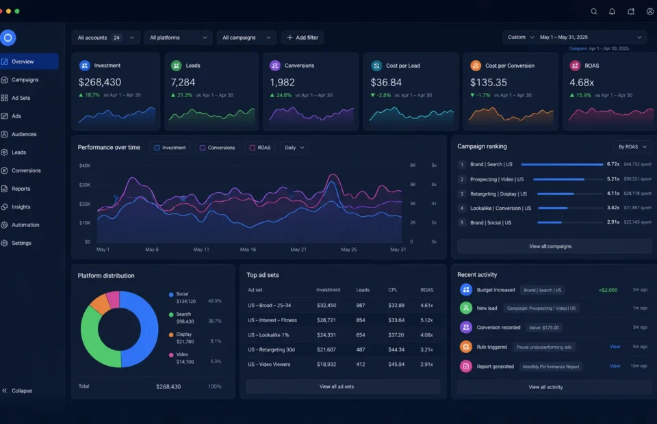The image size is (657, 424).
Task: Click the feedback icon beside the bell
Action: click(x=630, y=12)
